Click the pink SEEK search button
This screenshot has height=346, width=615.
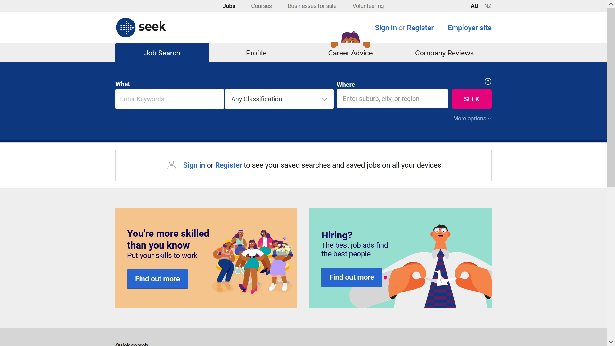click(471, 99)
